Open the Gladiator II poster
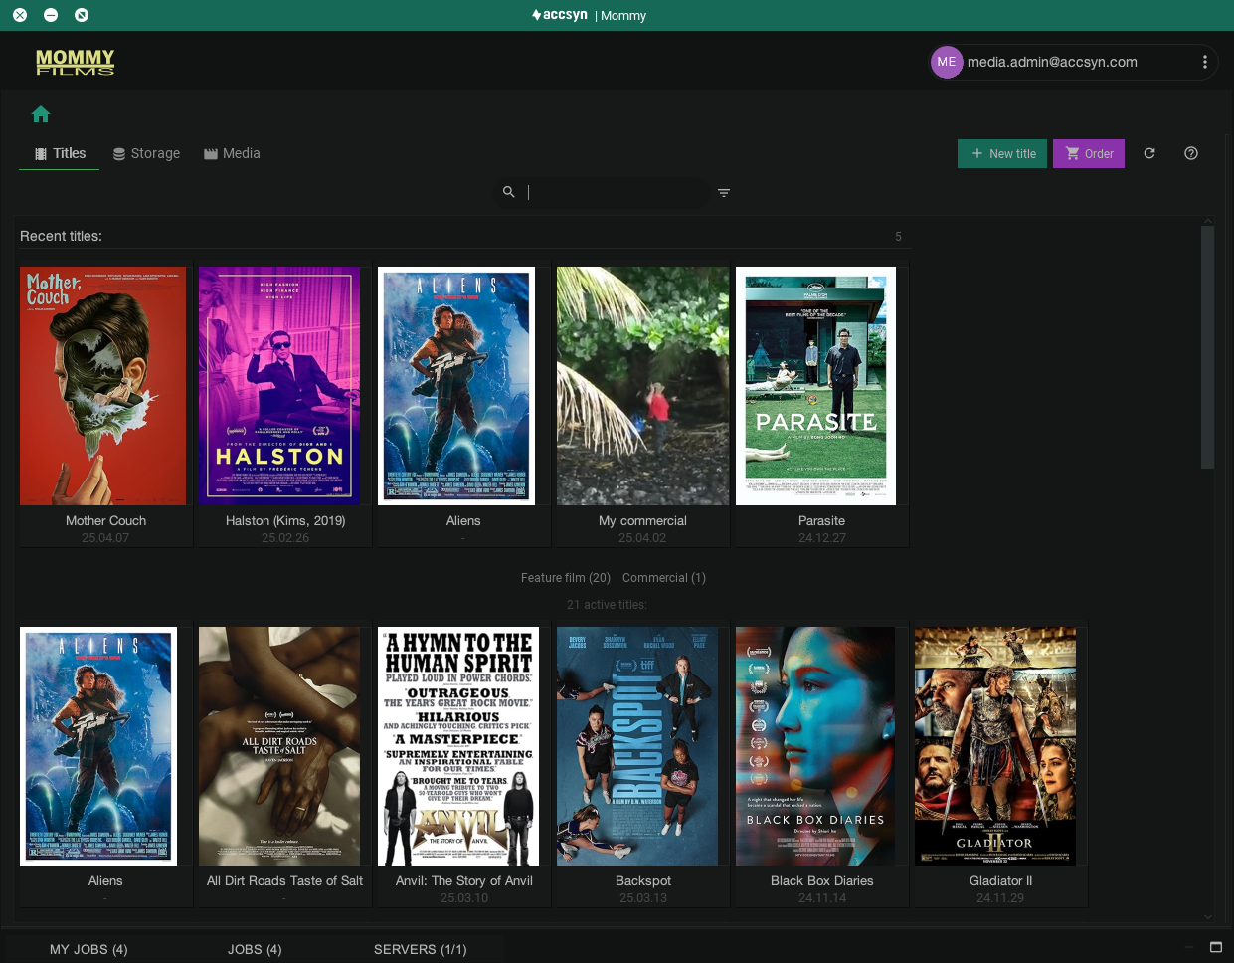Viewport: 1234px width, 963px height. [x=995, y=746]
